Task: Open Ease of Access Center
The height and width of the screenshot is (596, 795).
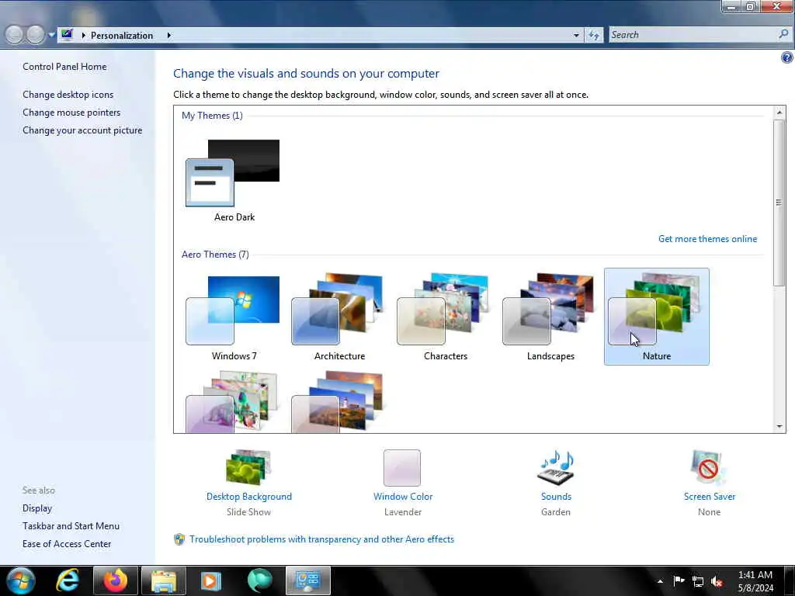Action: pyautogui.click(x=67, y=544)
